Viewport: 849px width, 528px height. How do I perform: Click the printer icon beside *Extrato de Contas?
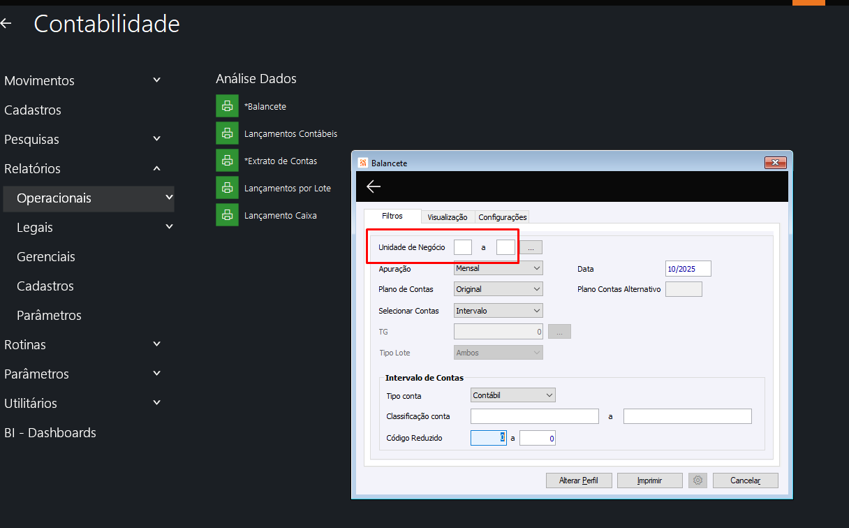[227, 161]
